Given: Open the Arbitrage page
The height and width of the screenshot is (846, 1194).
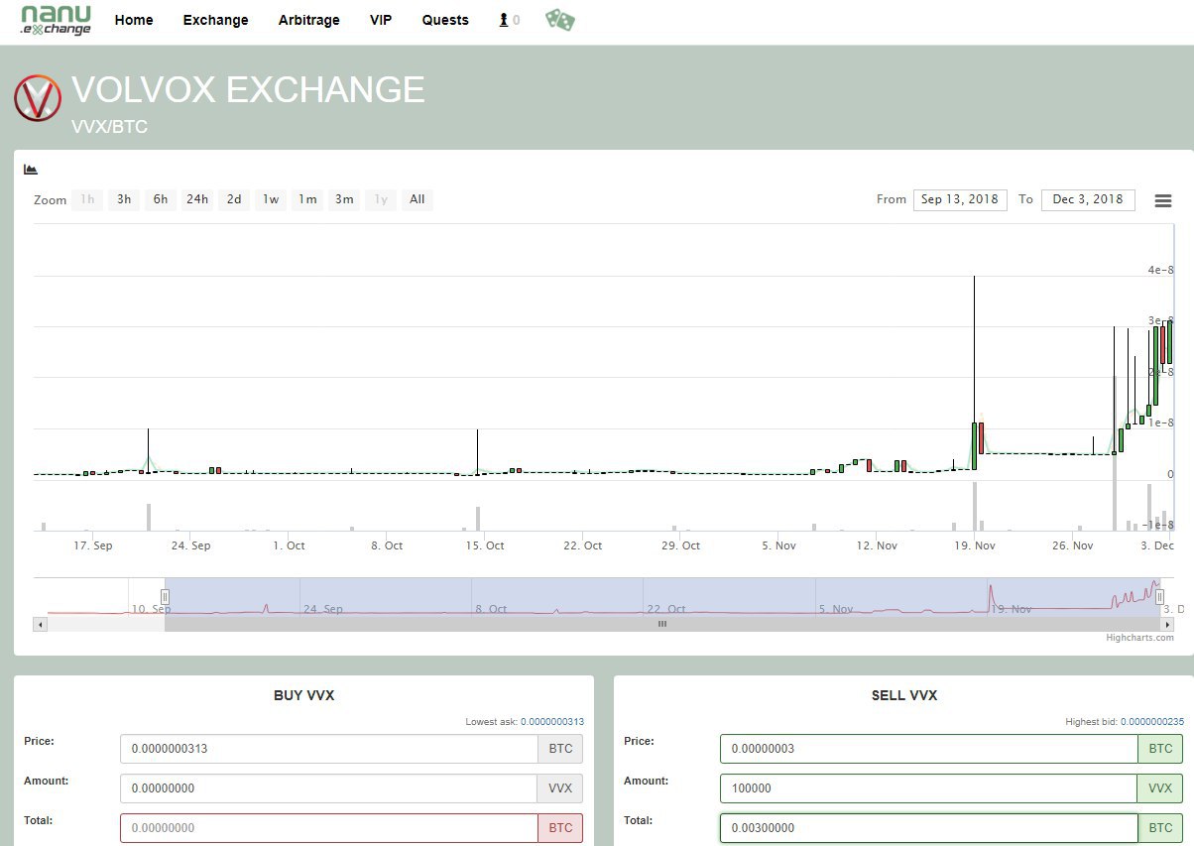Looking at the screenshot, I should [308, 20].
